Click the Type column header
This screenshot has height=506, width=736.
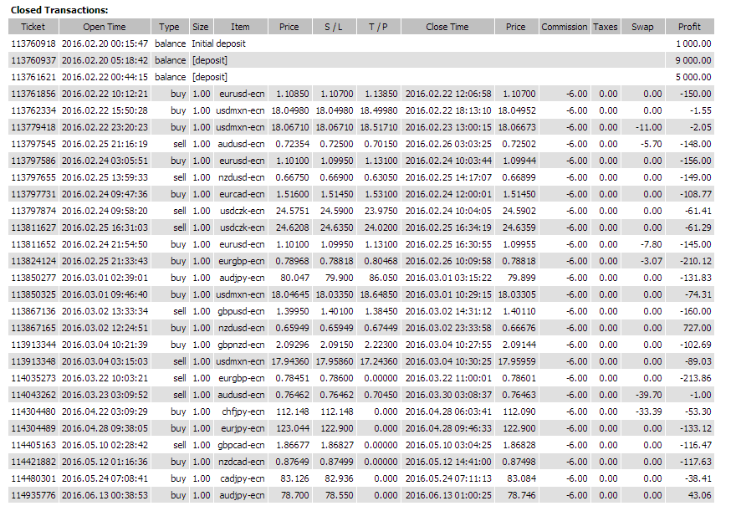point(169,27)
